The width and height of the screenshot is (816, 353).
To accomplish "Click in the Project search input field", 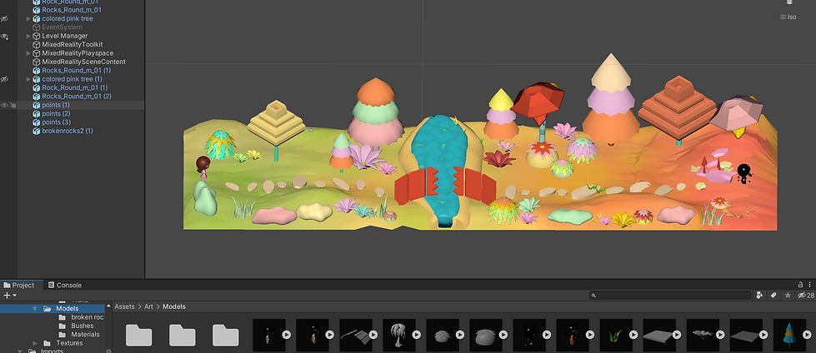I will (670, 296).
